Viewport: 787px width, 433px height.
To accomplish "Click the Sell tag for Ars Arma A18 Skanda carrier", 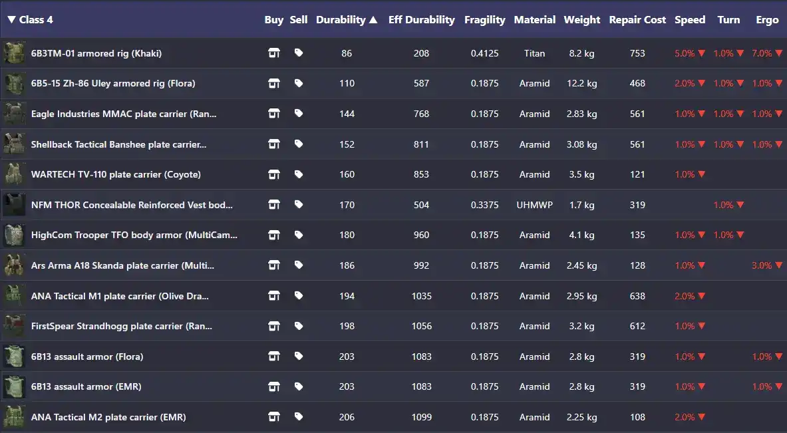I will click(x=299, y=265).
